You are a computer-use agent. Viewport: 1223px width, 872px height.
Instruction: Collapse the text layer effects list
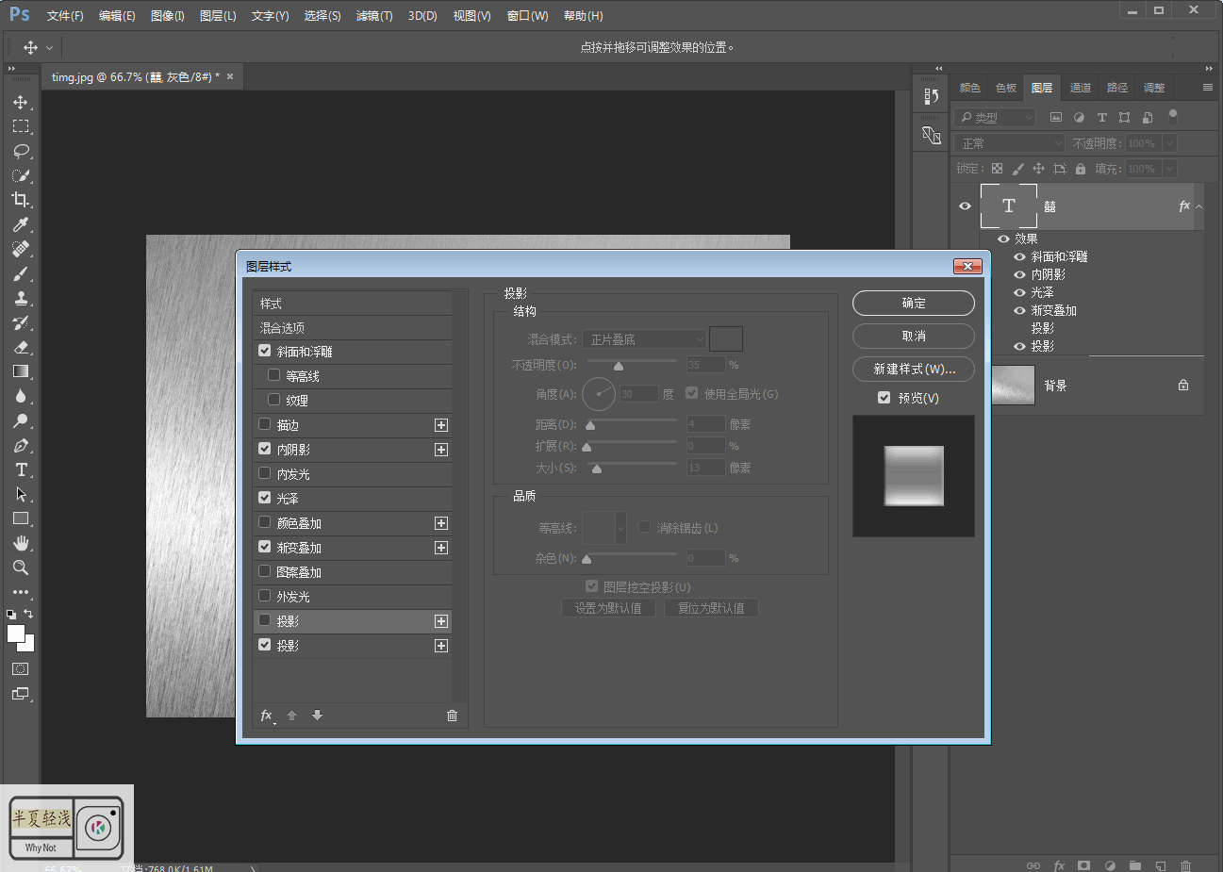pos(1199,206)
